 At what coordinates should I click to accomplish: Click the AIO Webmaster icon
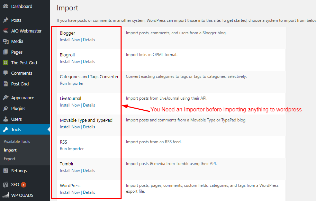click(6, 31)
